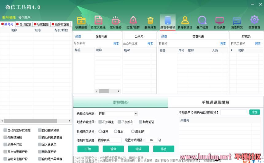Image resolution: width=264 pixels, height=163 pixels.
Task: Click the 继续 button
Action: tap(138, 149)
